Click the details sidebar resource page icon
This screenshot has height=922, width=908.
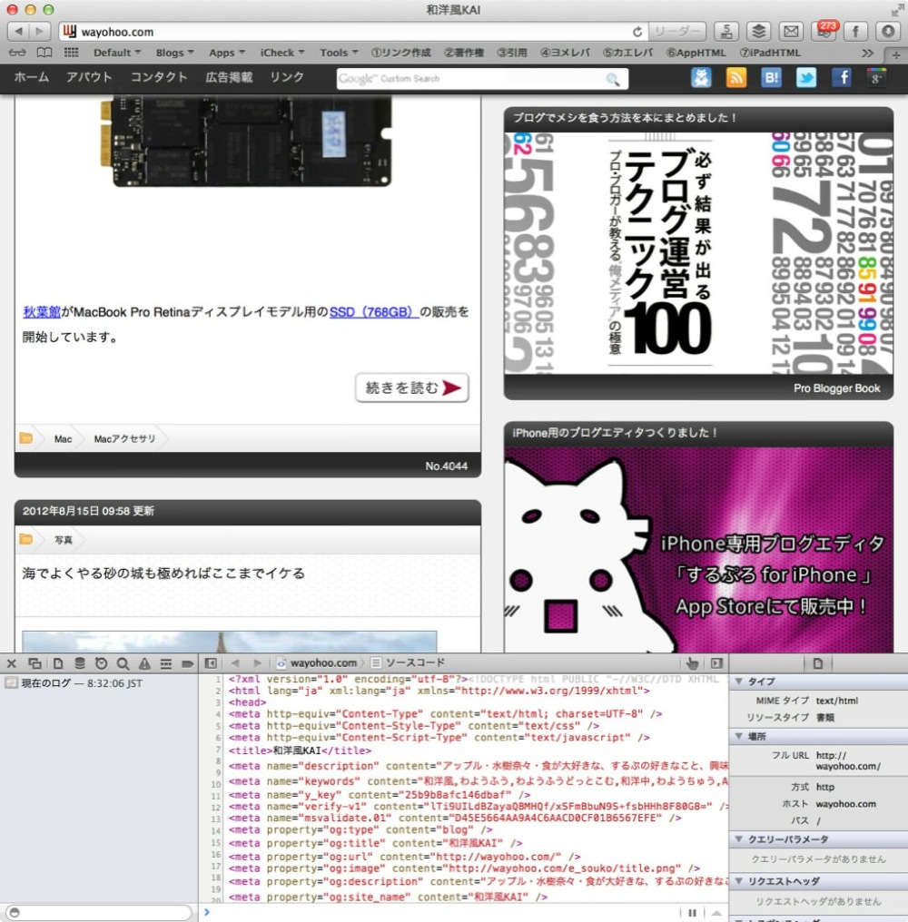coord(818,663)
